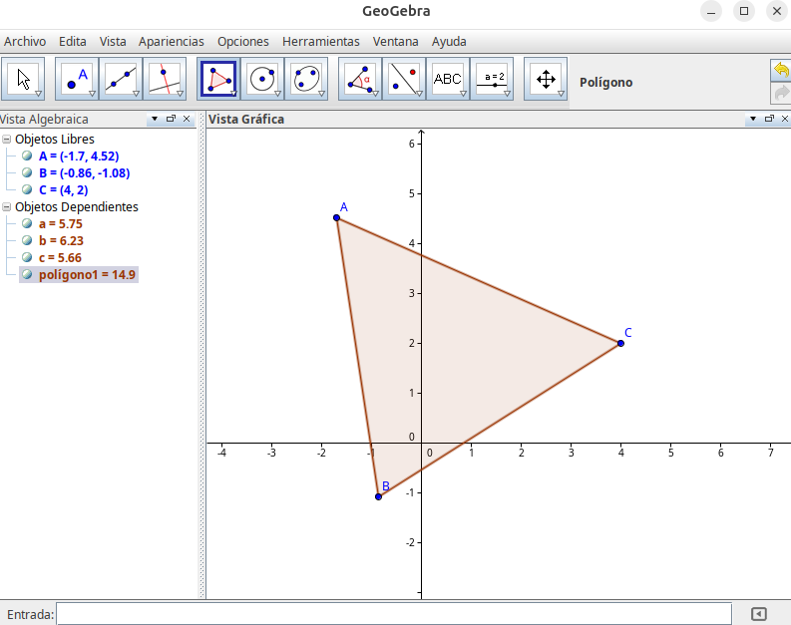Click the Entrada input field
This screenshot has width=791, height=625.
[x=393, y=614]
